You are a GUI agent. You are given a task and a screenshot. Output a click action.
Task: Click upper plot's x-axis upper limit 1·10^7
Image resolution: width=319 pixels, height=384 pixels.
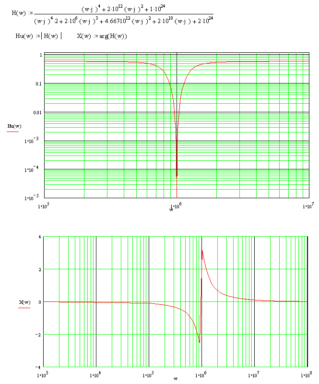pos(307,206)
